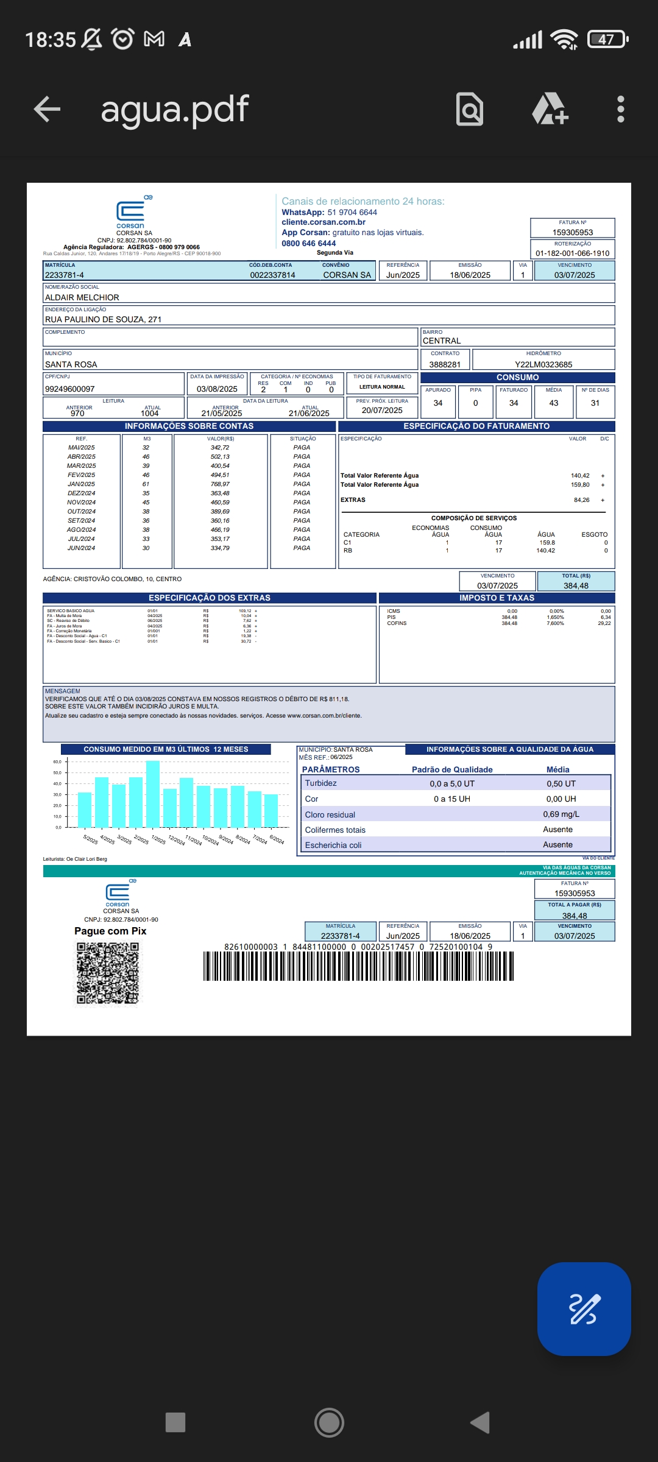Screen dimensions: 658x1462
Task: Tap the blue annotate pen floating button
Action: [x=584, y=1308]
